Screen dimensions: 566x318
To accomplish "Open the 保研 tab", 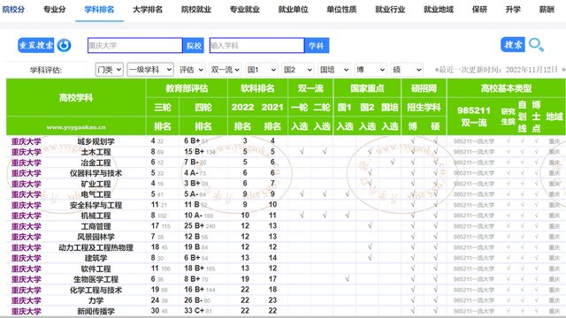I will point(479,10).
